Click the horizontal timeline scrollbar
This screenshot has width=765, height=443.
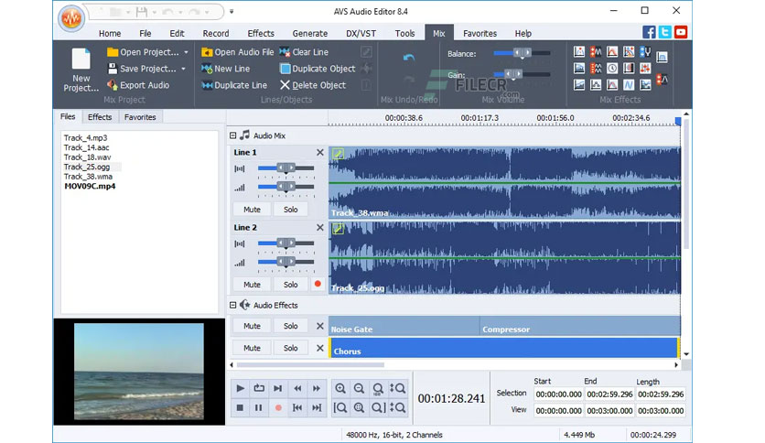(x=310, y=365)
